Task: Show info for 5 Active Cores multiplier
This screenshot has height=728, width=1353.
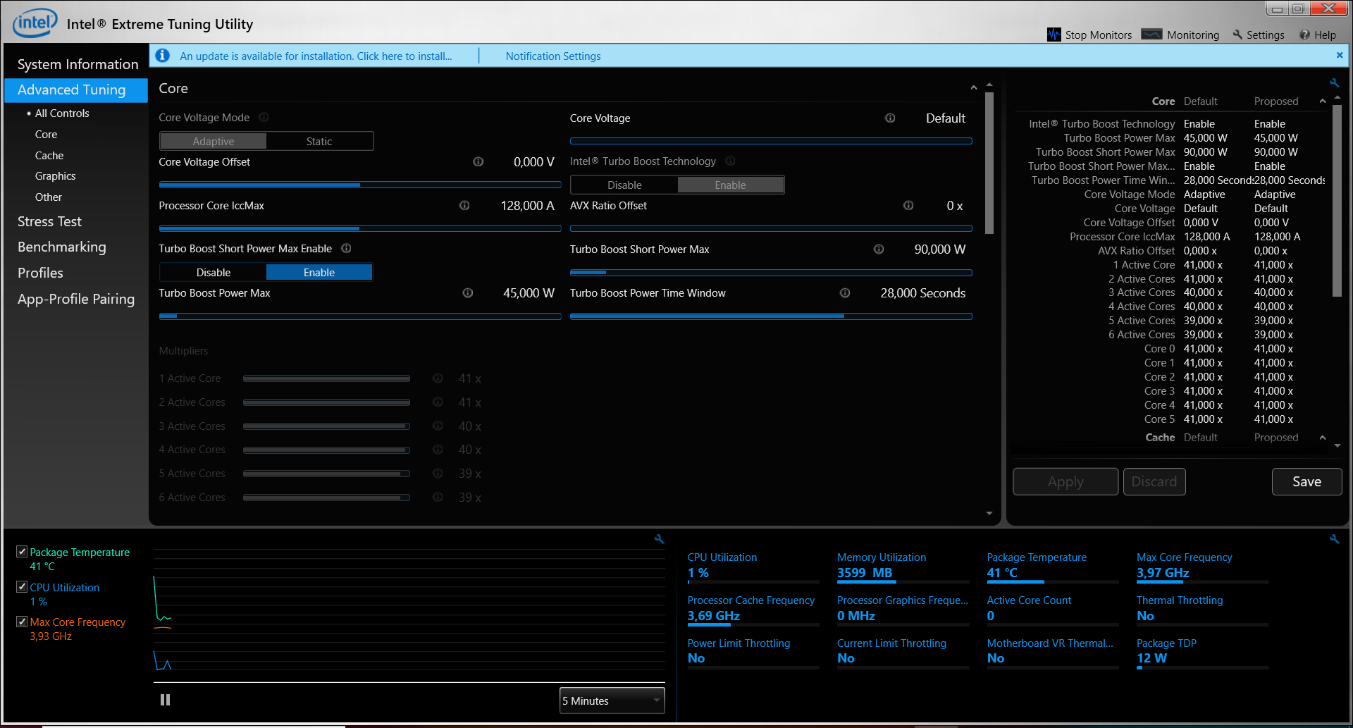Action: 438,473
